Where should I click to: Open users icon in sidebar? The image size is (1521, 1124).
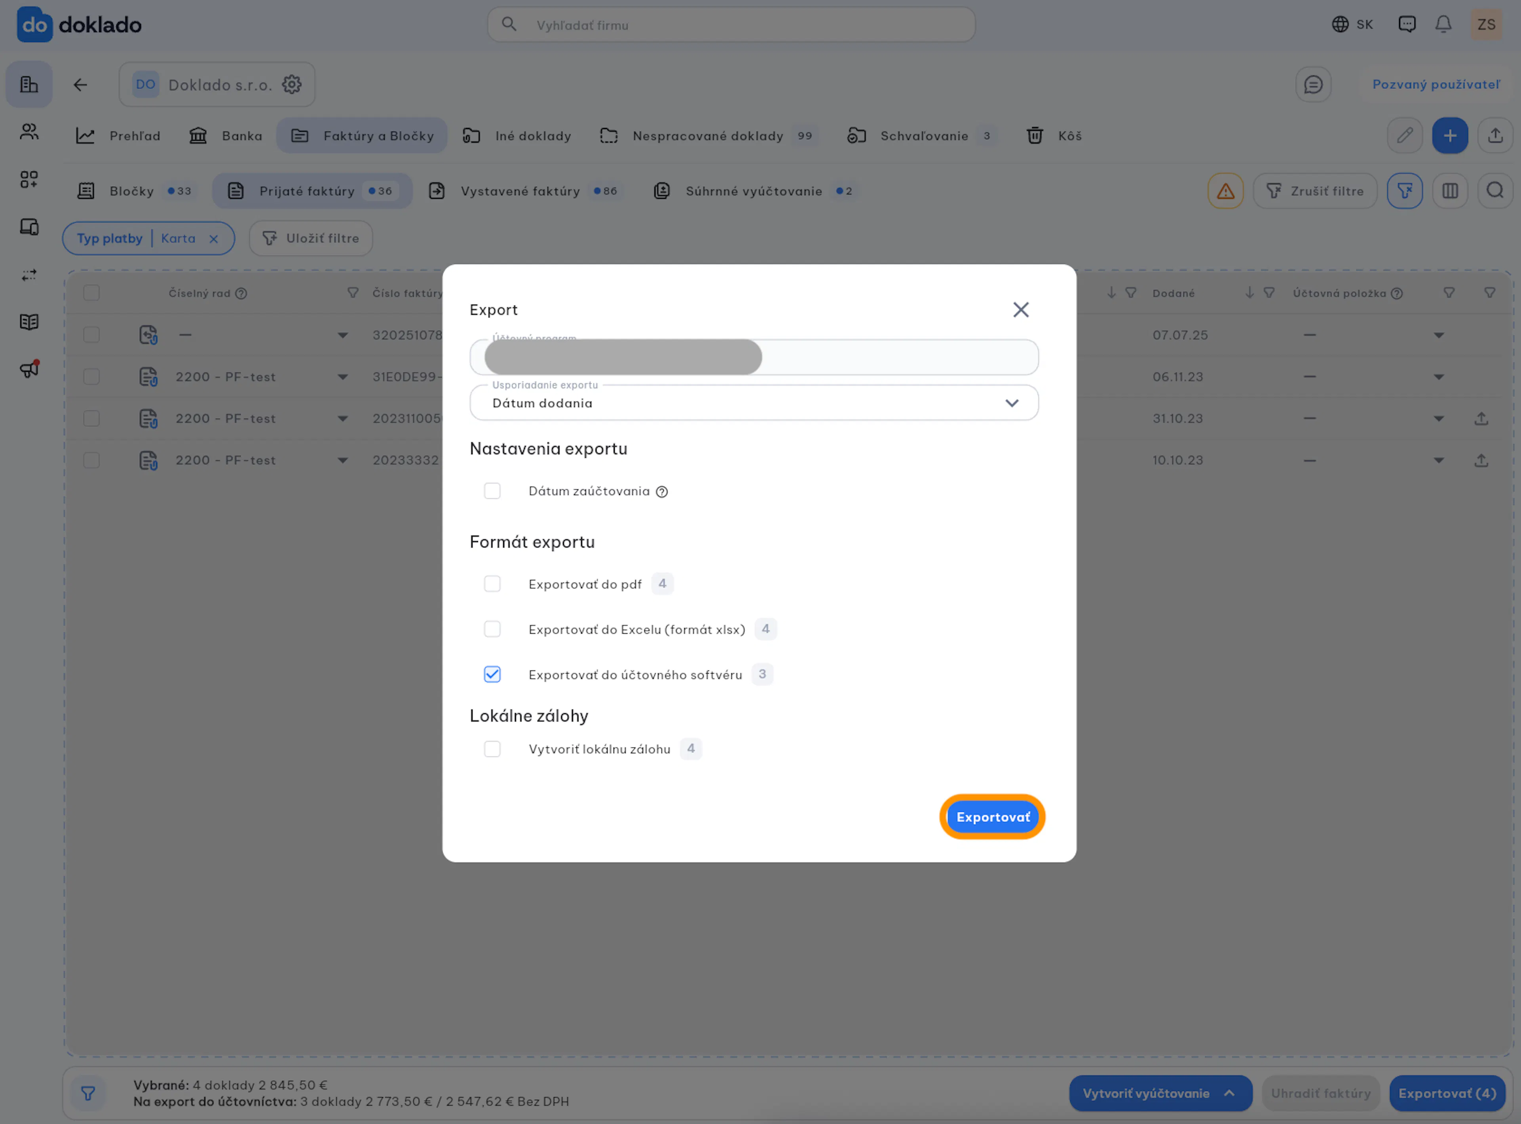point(29,131)
